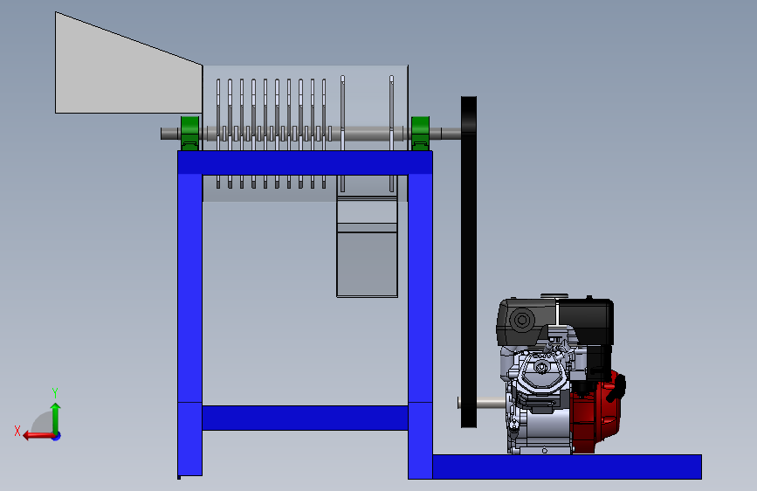This screenshot has height=491, width=757.
Task: Click the "Y" triad axis label
Action: (55, 393)
